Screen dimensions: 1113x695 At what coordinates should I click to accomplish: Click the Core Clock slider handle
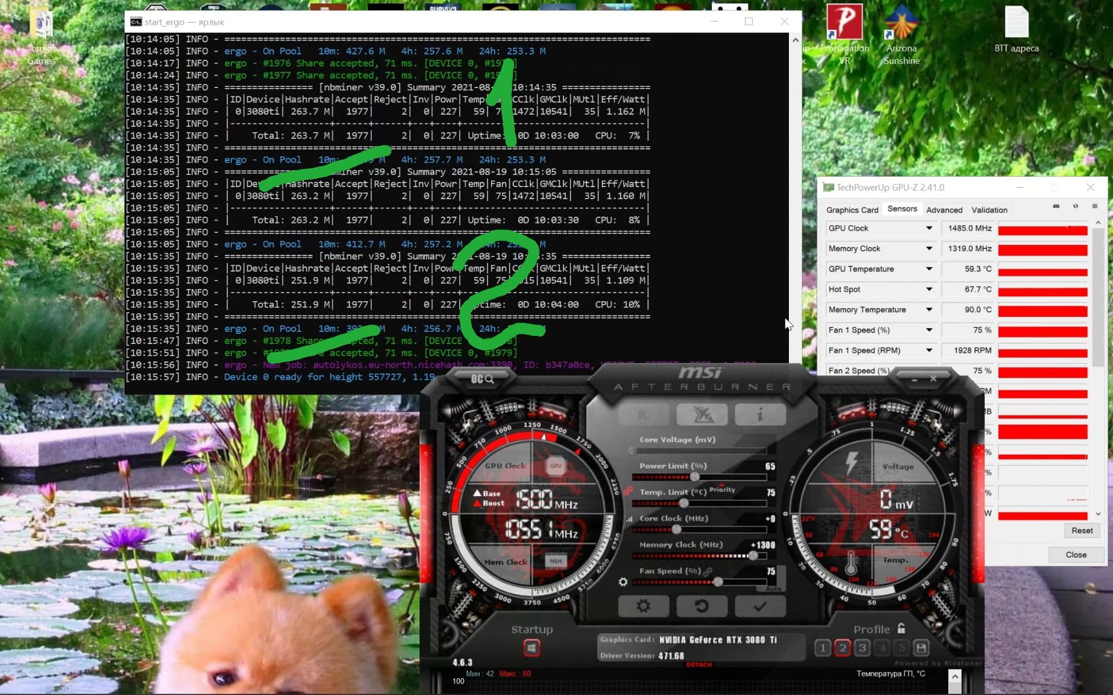pyautogui.click(x=676, y=529)
